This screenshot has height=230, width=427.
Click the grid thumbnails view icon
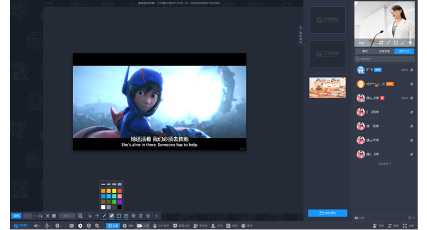point(54,216)
